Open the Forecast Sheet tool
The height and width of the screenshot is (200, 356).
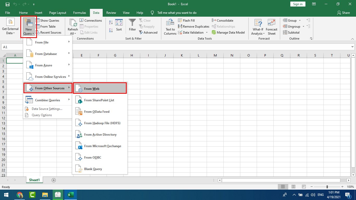(271, 27)
